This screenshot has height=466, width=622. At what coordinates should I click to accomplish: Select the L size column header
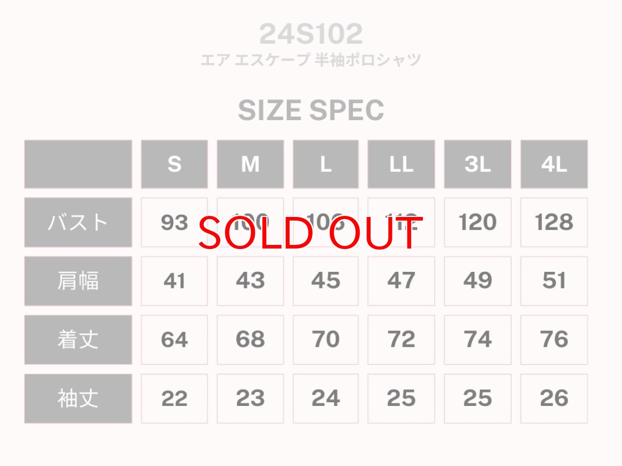(x=326, y=164)
